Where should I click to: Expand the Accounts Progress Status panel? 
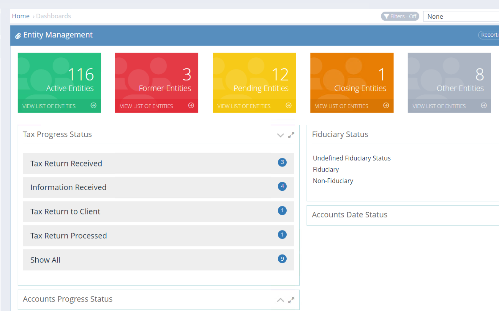coord(280,300)
